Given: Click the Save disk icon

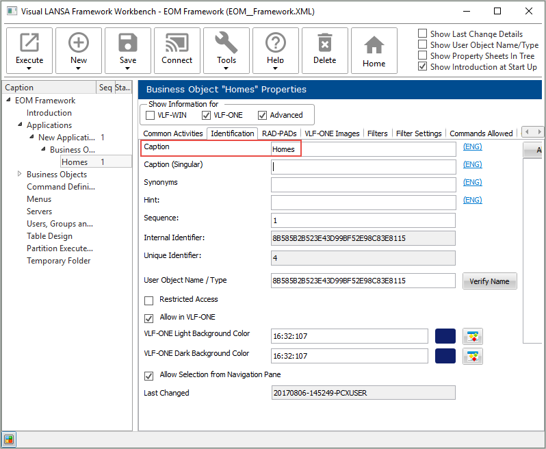Looking at the screenshot, I should pos(128,44).
